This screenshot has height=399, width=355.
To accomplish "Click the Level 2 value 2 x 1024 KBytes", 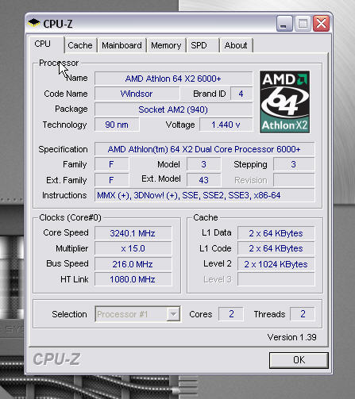I will tap(276, 264).
